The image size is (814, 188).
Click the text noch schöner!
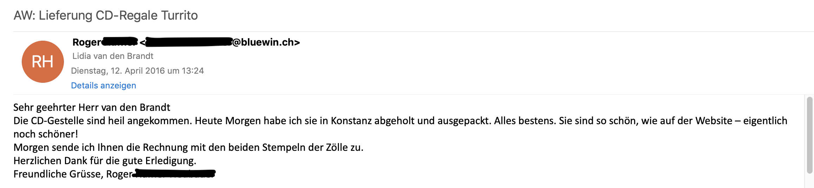[46, 134]
